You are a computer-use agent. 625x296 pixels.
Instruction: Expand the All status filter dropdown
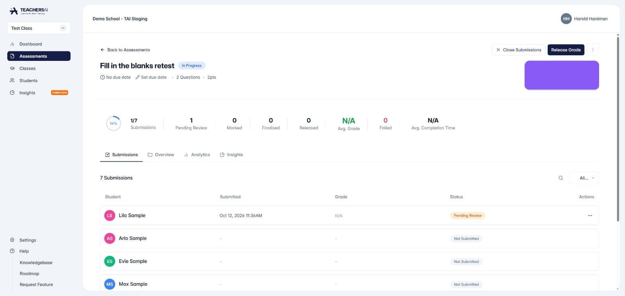pyautogui.click(x=584, y=178)
